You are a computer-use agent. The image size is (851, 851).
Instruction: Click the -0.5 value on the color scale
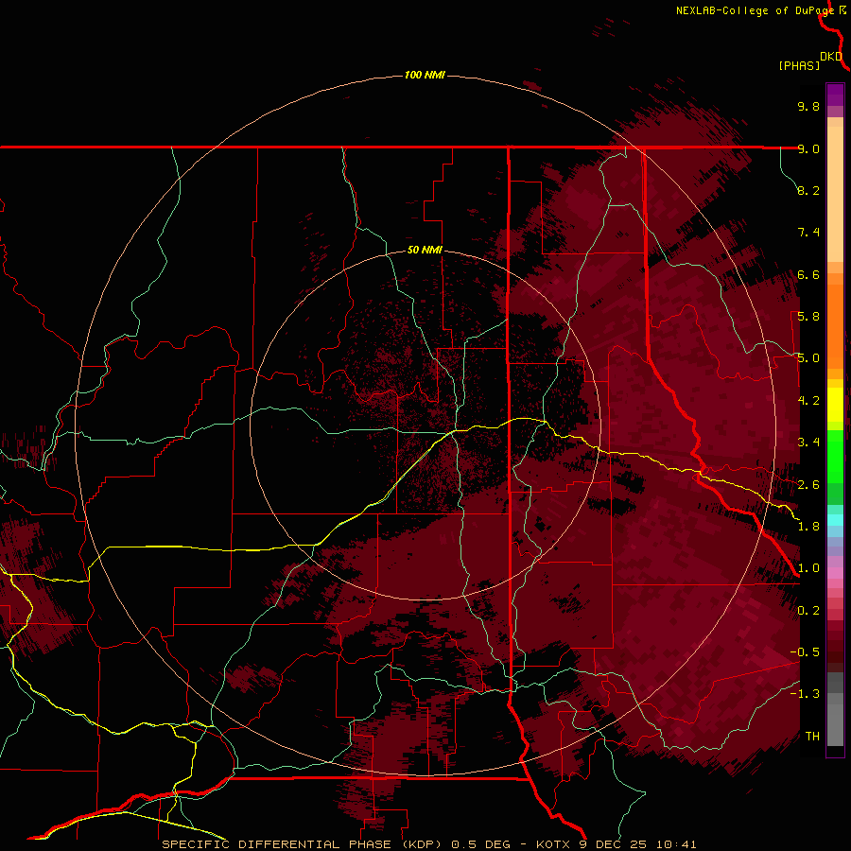805,652
